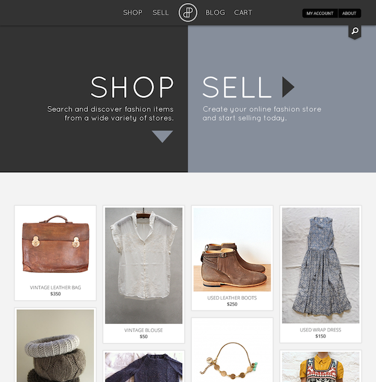Open the CART navigation link

(x=243, y=13)
